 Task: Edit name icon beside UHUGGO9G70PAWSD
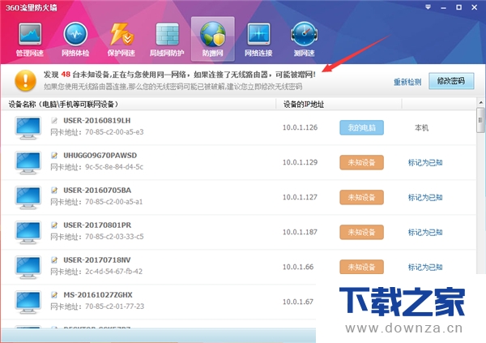[x=54, y=155]
